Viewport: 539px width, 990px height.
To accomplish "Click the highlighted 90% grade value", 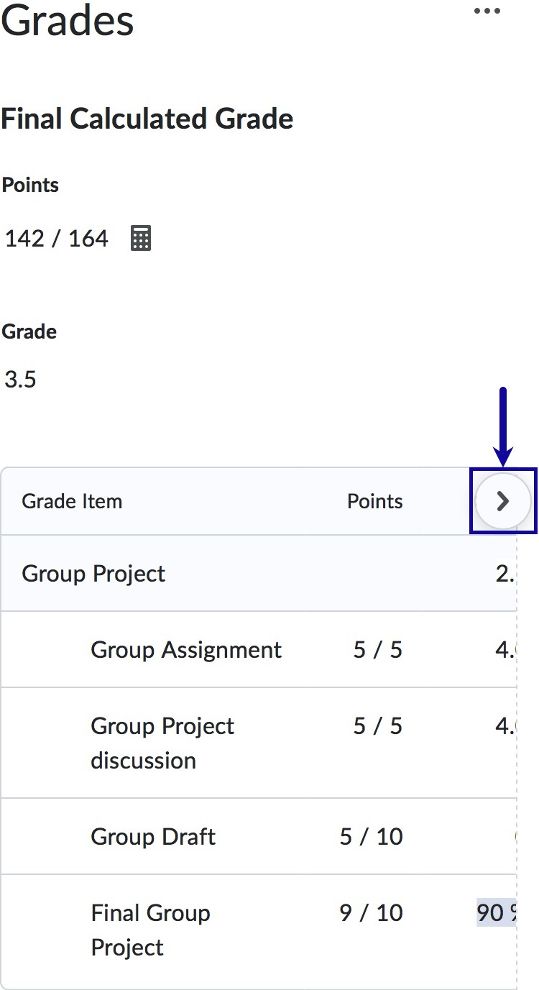I will tap(497, 912).
